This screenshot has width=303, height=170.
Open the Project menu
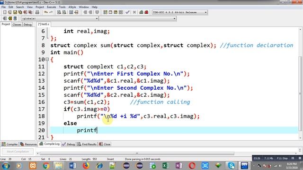tap(40, 7)
